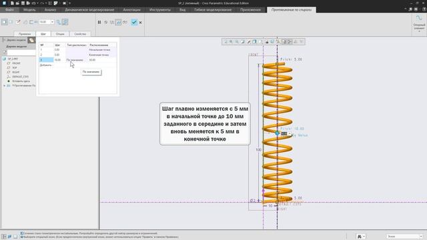Click the glasses verify preview icon

(125, 22)
